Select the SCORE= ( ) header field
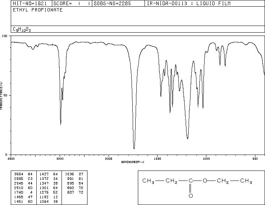The image size is (265, 205). [72, 3]
